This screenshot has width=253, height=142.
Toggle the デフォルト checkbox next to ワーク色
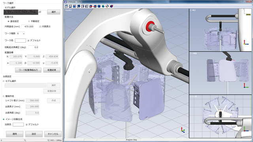(x=28, y=41)
